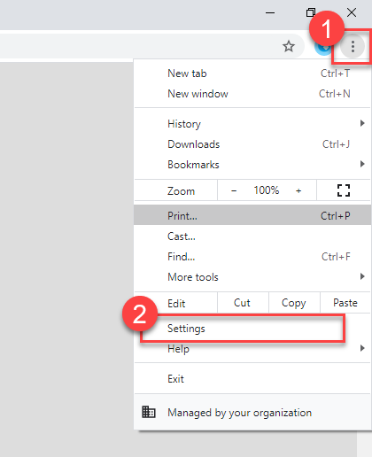Click the organization building icon
The height and width of the screenshot is (457, 372).
pyautogui.click(x=149, y=412)
